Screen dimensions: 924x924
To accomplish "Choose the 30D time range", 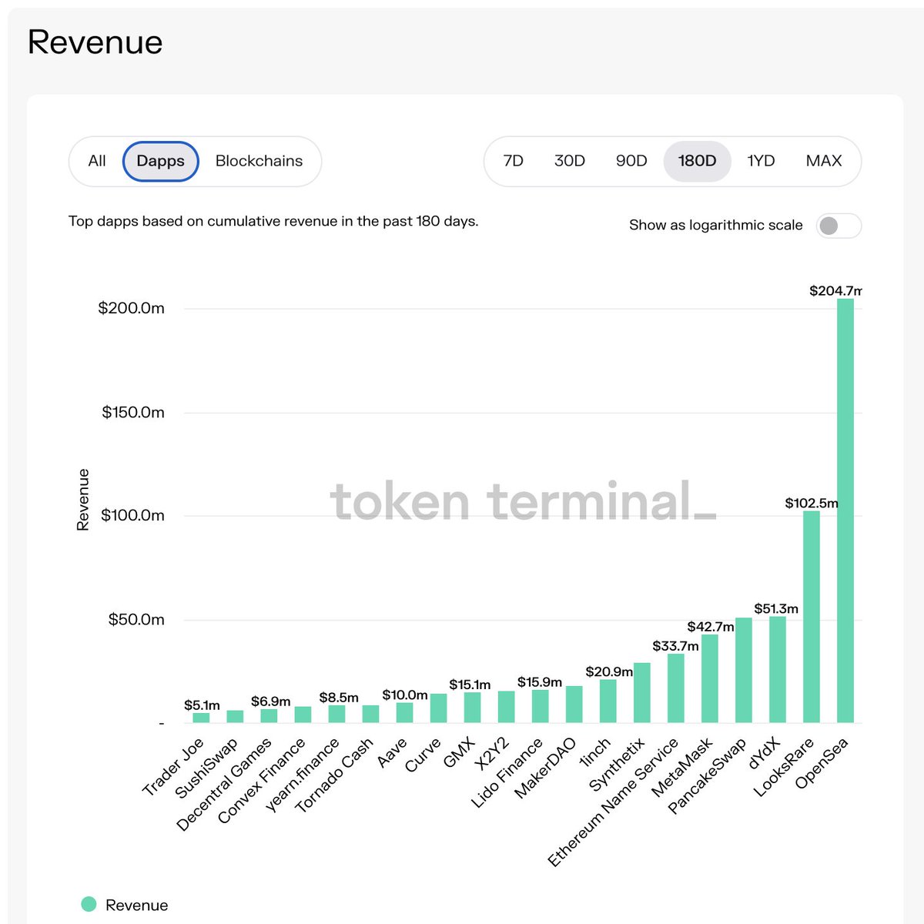I will tap(570, 161).
